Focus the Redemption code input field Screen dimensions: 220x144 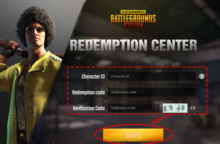[152, 92]
